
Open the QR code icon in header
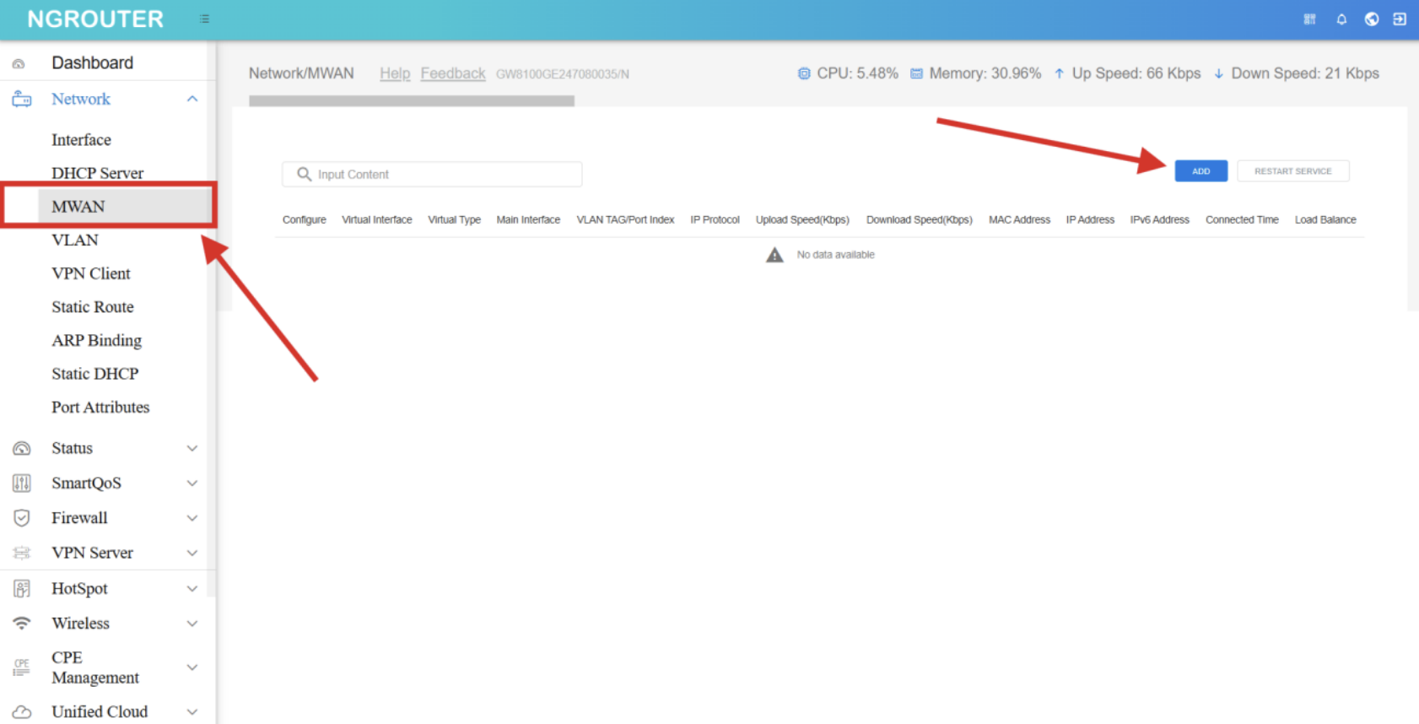[1309, 19]
